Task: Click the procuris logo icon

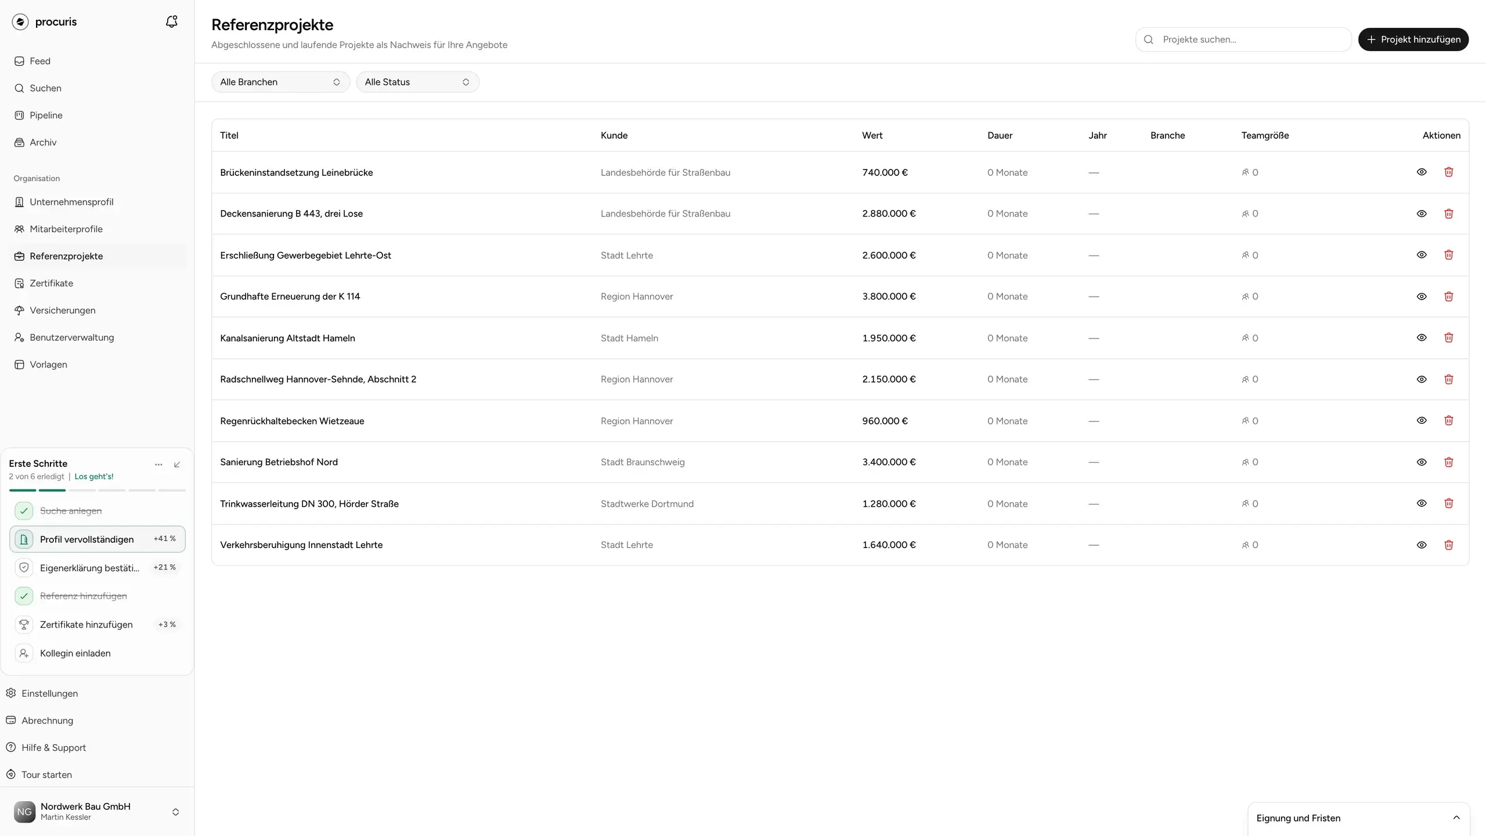Action: [x=20, y=21]
